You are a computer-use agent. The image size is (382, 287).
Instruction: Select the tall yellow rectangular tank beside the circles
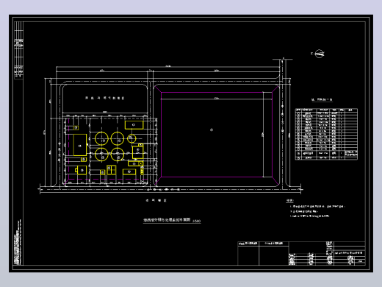[x=80, y=145]
